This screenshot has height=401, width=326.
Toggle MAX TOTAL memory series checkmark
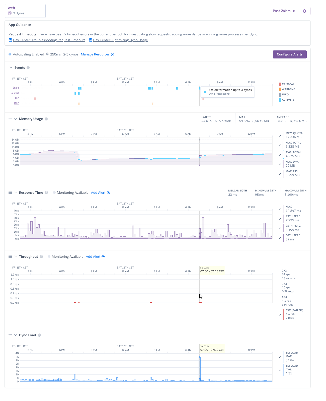click(280, 145)
